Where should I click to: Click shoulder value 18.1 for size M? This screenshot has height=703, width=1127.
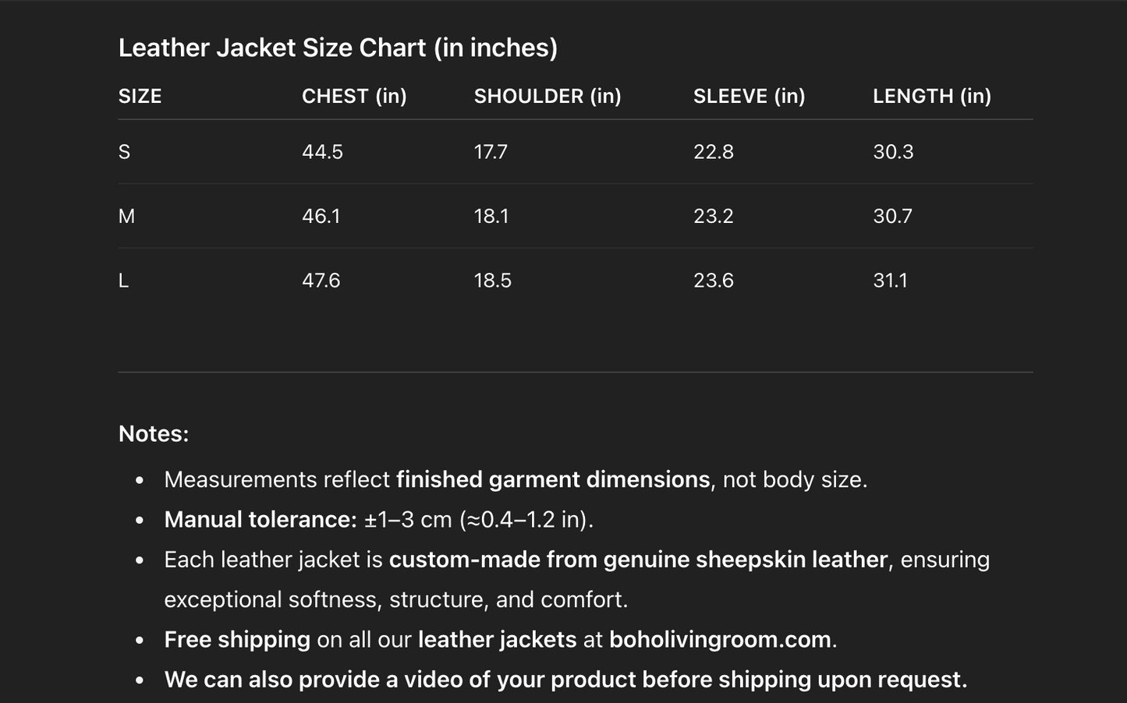[x=491, y=217]
